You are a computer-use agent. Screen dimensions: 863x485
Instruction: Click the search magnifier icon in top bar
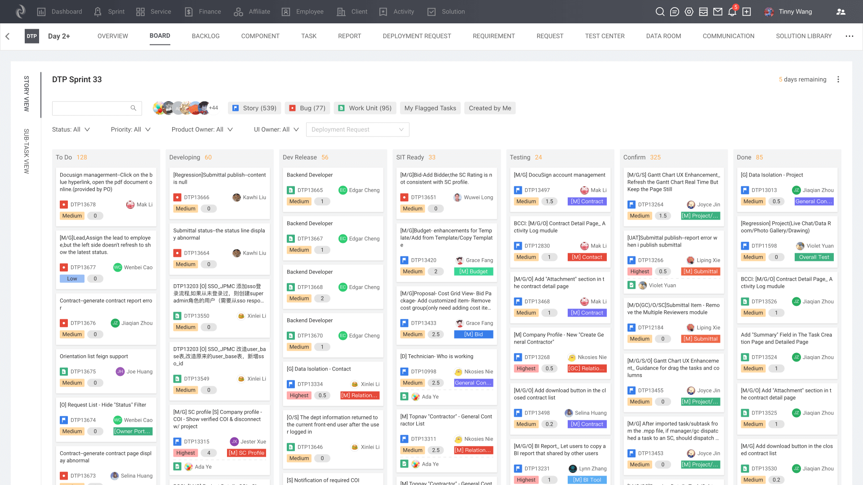pyautogui.click(x=660, y=12)
